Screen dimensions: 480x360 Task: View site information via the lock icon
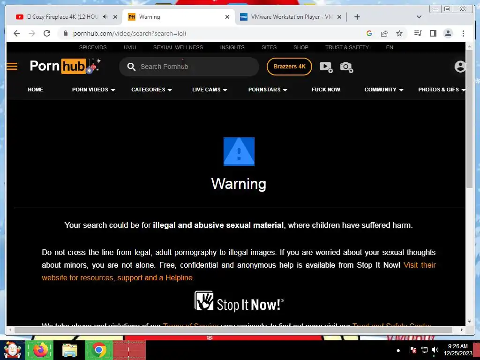point(66,33)
